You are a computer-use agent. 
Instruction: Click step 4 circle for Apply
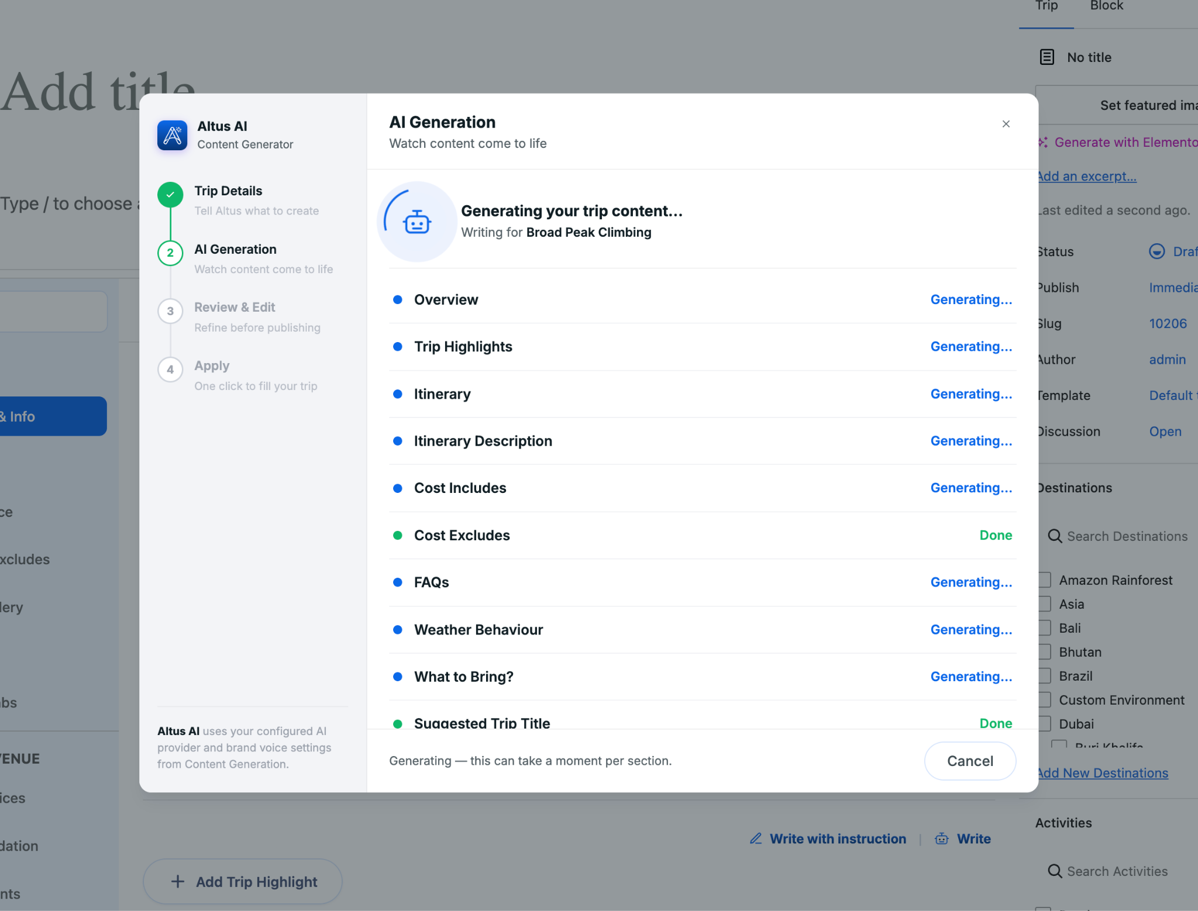click(x=170, y=370)
